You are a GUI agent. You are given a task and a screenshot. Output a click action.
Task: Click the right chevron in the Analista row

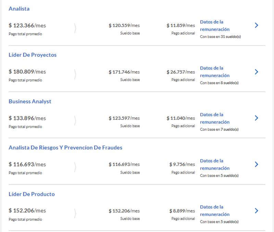[x=257, y=25]
